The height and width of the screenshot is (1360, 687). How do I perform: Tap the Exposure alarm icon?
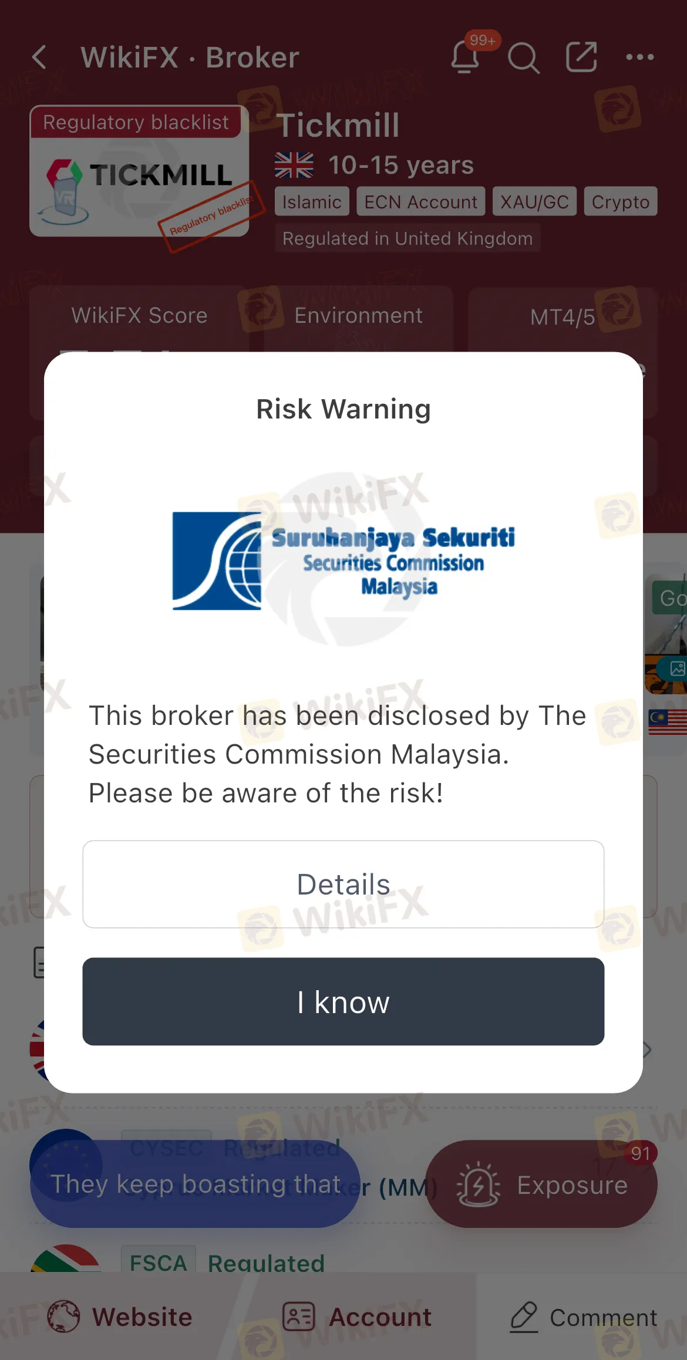click(479, 1184)
